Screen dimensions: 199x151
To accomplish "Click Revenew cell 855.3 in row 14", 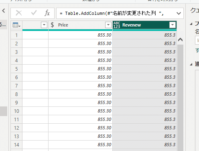I will click(145, 145).
